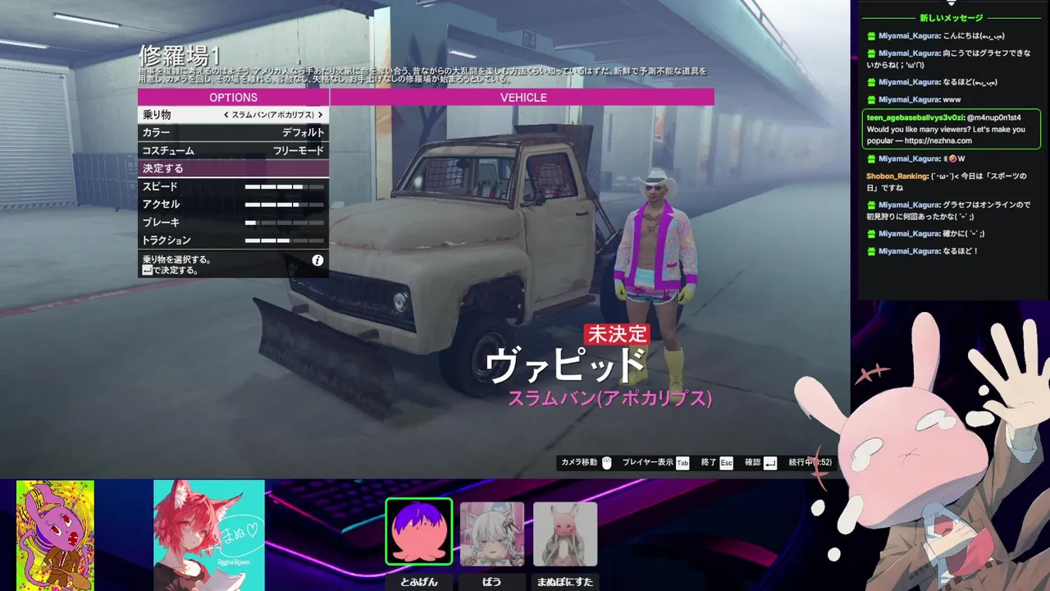The height and width of the screenshot is (591, 1050).
Task: Click the 修羅場1 title
Action: [x=180, y=56]
